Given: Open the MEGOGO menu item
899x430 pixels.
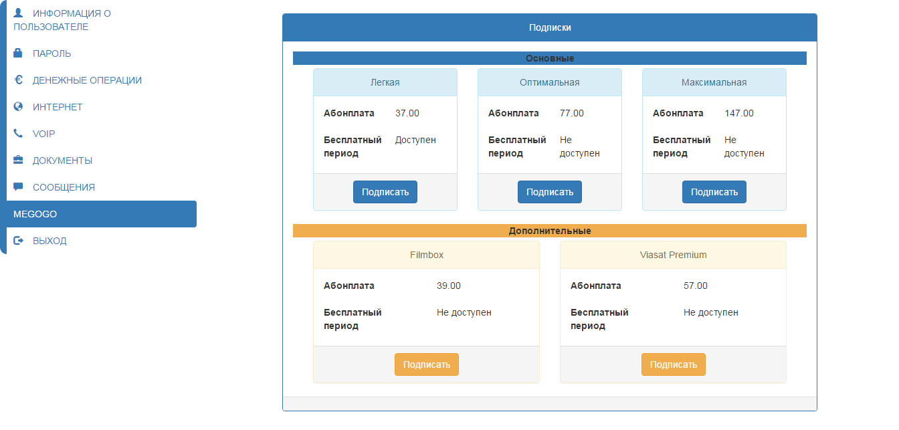Looking at the screenshot, I should (x=102, y=214).
